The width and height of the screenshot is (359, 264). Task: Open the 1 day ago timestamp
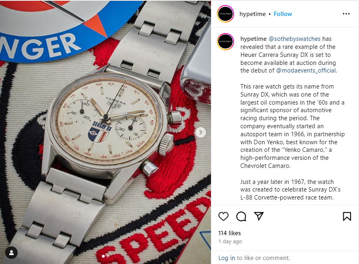coord(230,242)
